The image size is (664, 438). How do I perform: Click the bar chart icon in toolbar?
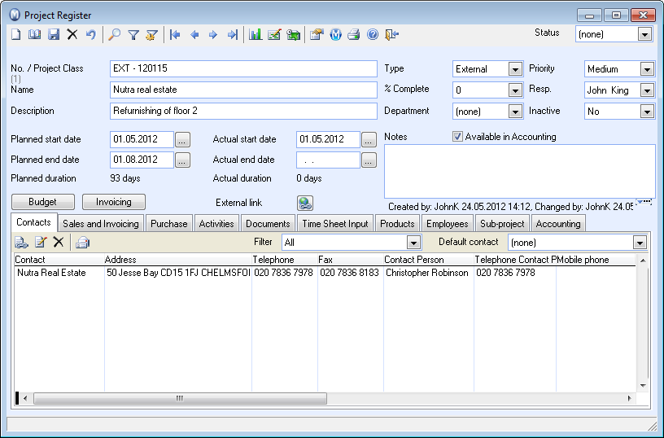pyautogui.click(x=256, y=35)
